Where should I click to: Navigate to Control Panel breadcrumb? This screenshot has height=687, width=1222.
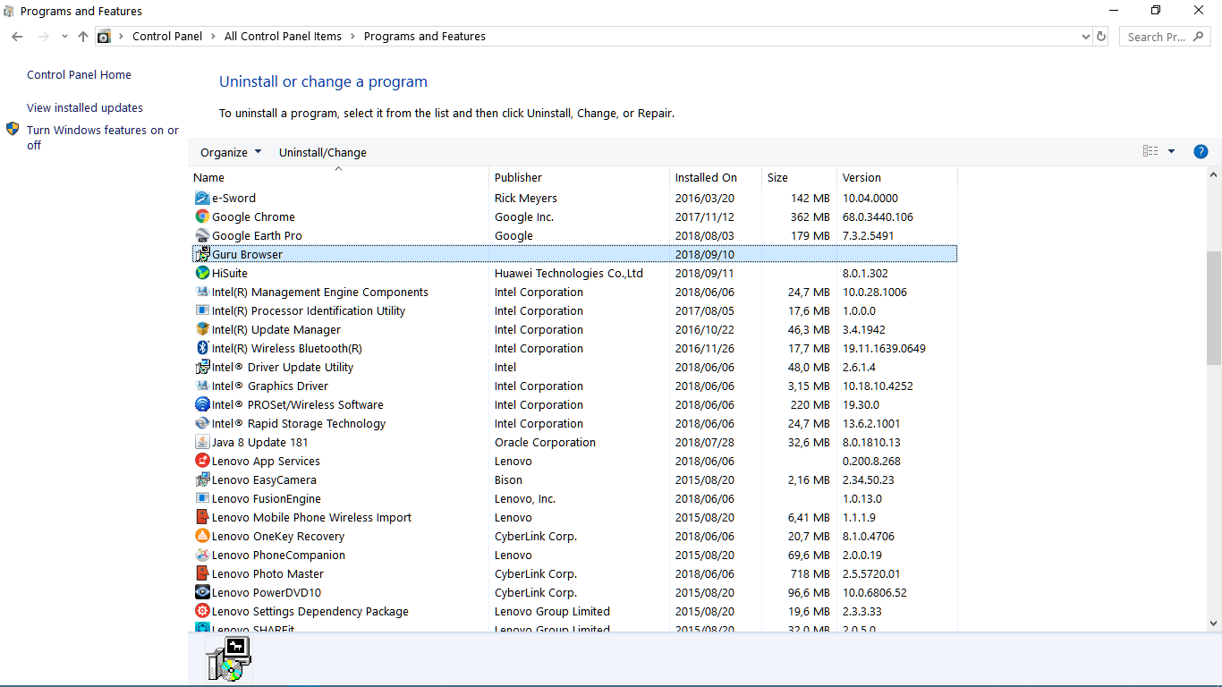(x=167, y=37)
